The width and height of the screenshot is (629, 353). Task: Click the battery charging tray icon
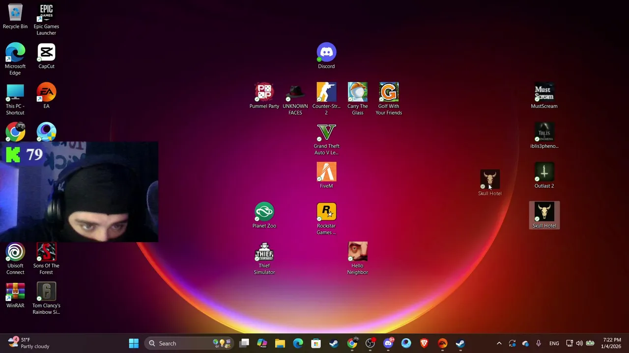(590, 343)
